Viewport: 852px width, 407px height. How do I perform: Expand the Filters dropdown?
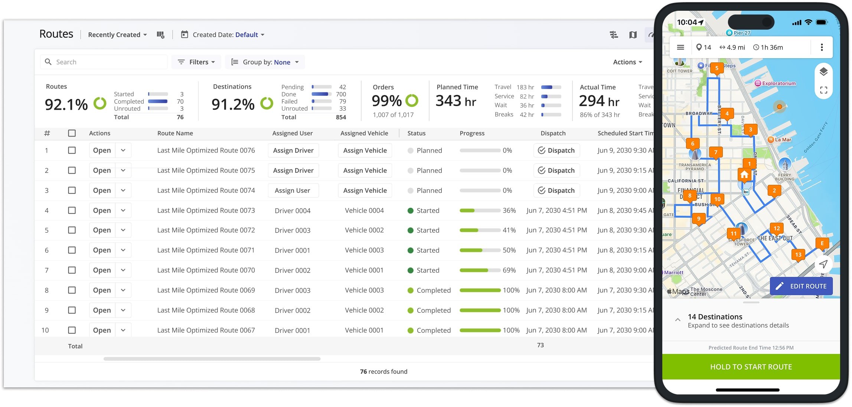(x=196, y=62)
